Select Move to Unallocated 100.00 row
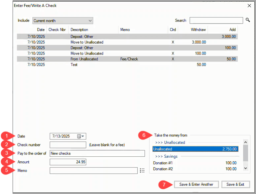The width and height of the screenshot is (256, 194). (x=127, y=53)
